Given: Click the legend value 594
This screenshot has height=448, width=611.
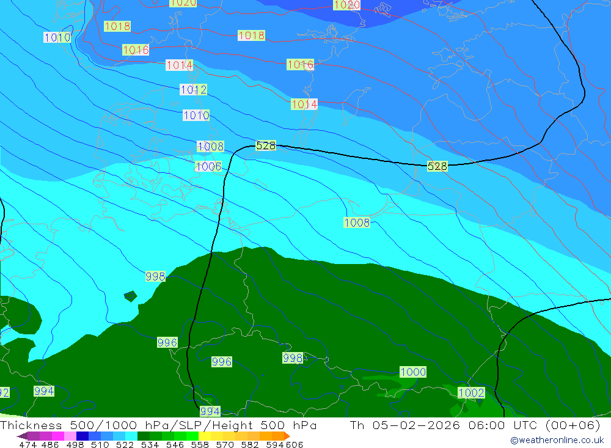Looking at the screenshot, I should (275, 444).
